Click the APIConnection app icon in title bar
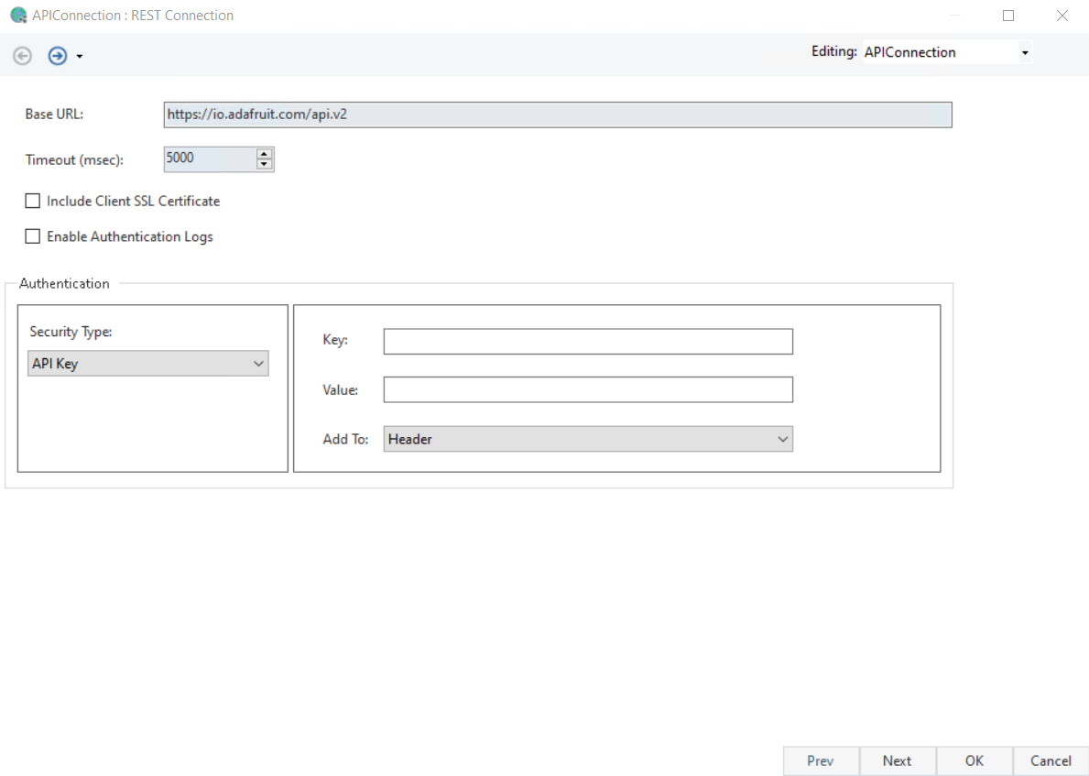1089x776 pixels. tap(17, 16)
